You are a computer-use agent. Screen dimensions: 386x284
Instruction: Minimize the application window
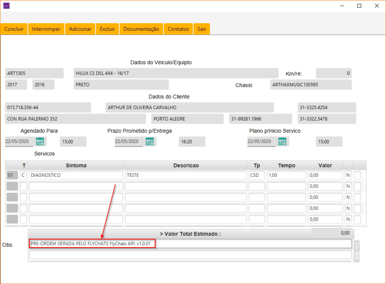click(342, 6)
